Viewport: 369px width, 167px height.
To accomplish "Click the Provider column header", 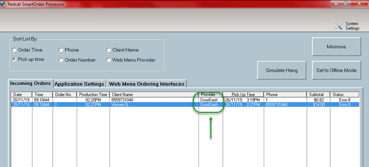I will (x=210, y=95).
